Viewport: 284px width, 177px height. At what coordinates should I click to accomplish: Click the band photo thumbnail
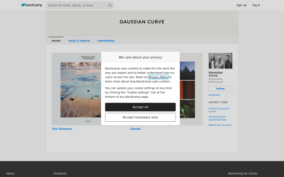(221, 61)
